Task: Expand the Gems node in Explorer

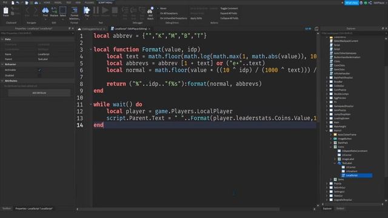Action: 331,179
